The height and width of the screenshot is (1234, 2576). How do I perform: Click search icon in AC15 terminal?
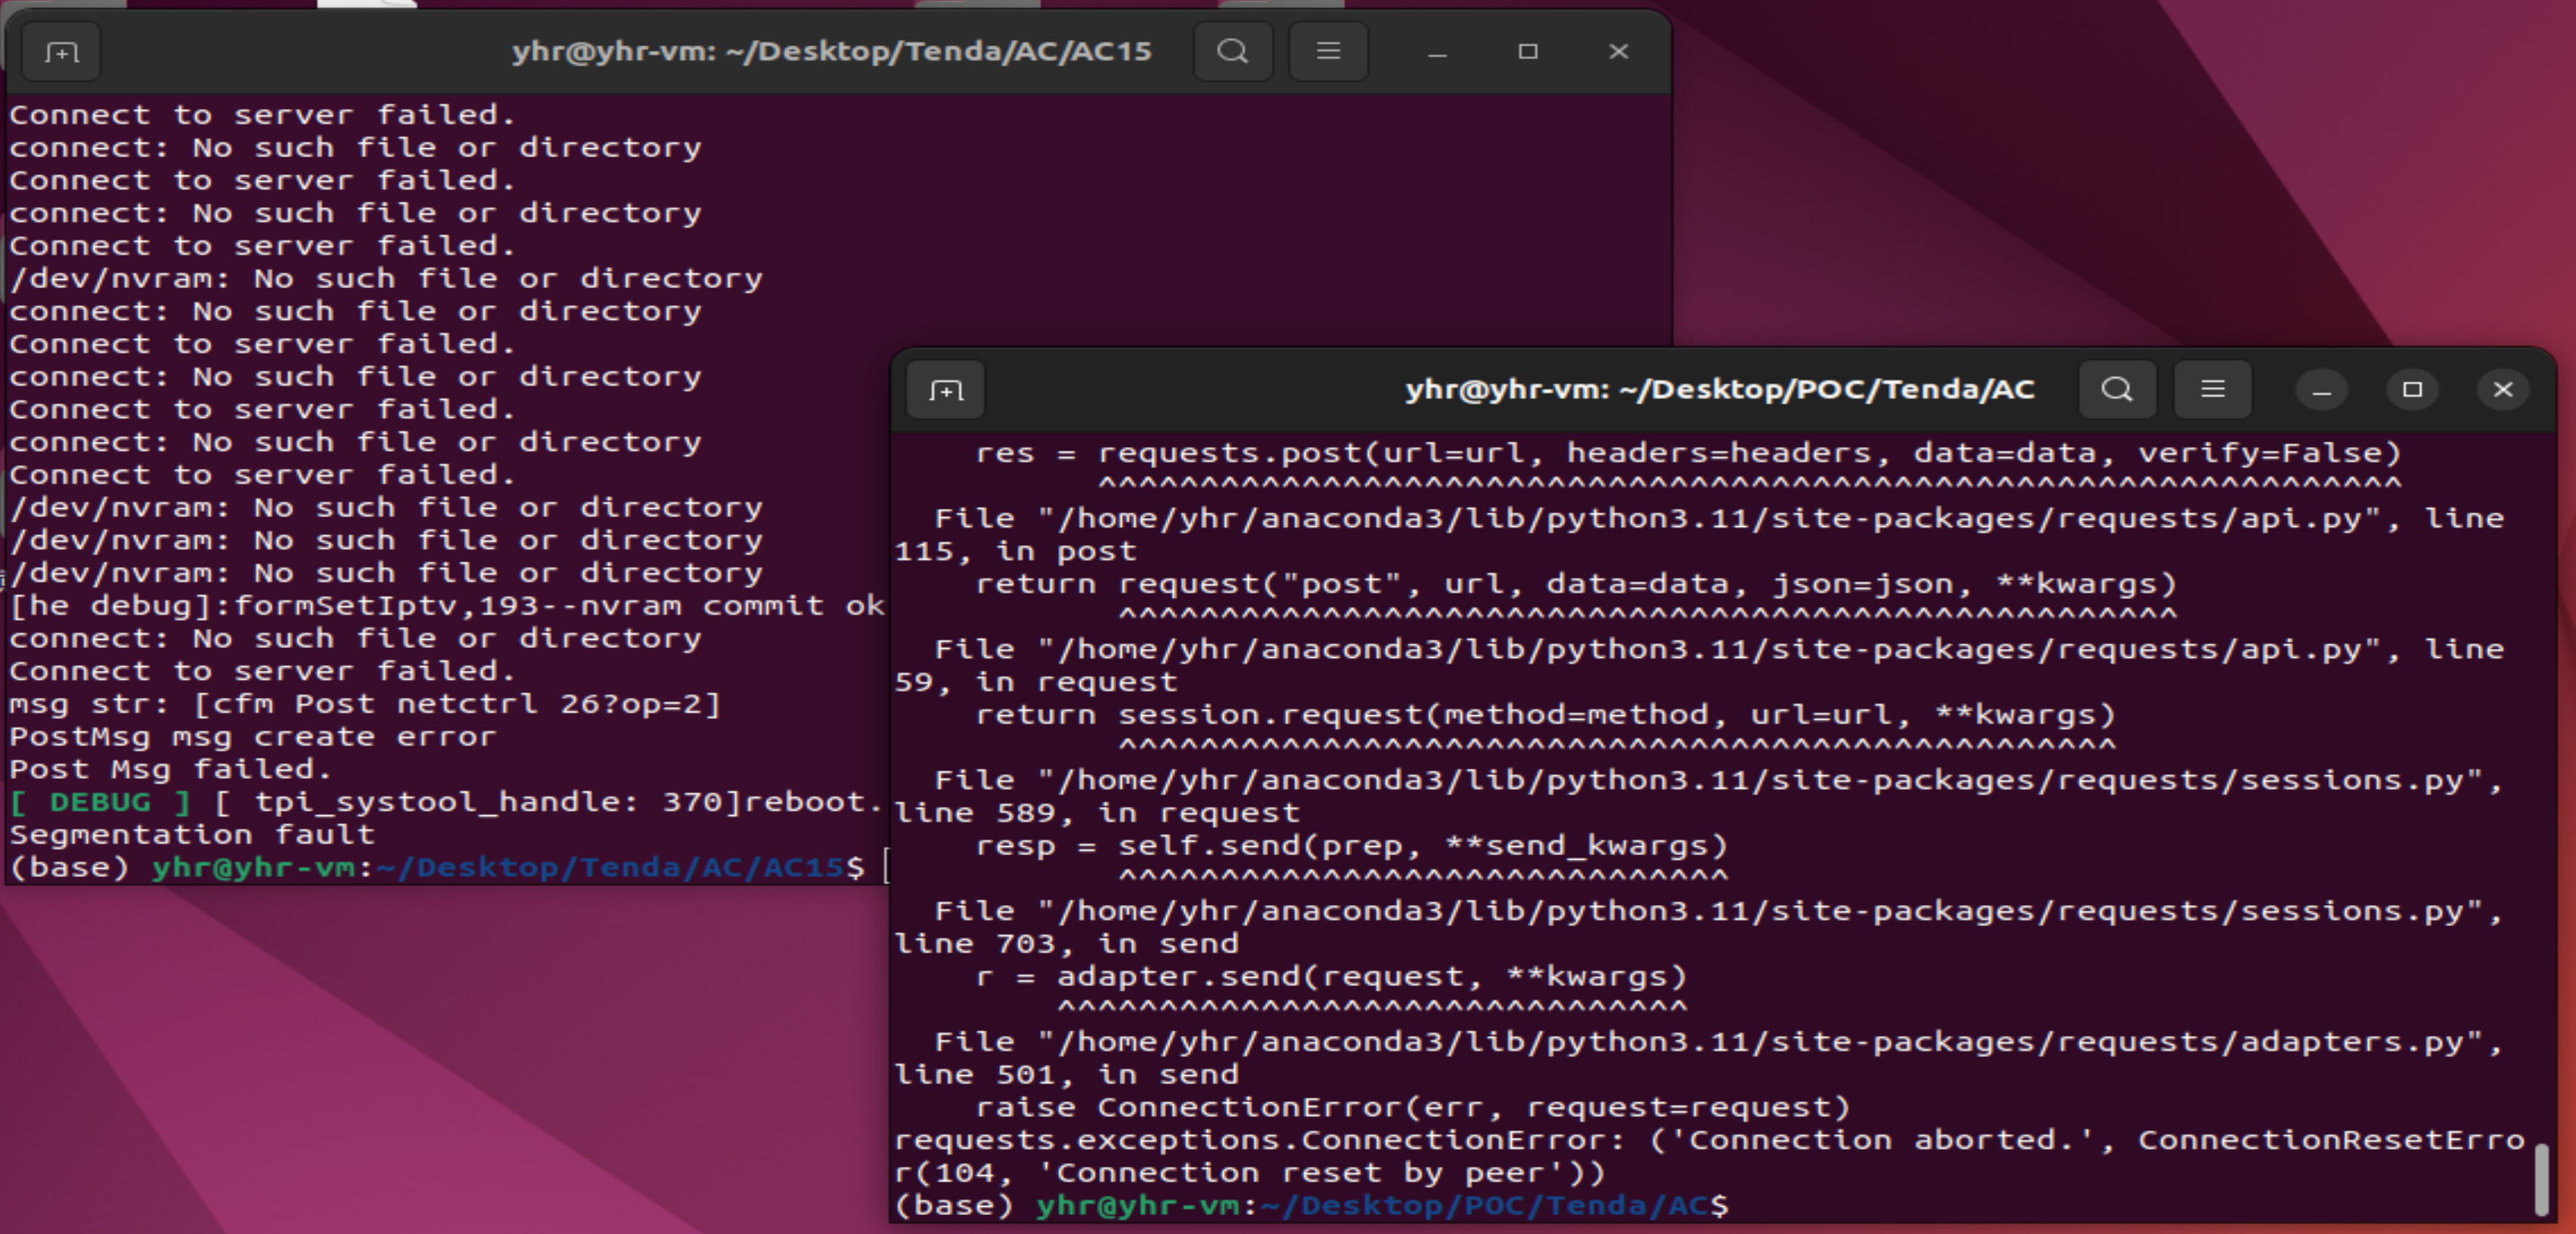tap(1232, 51)
